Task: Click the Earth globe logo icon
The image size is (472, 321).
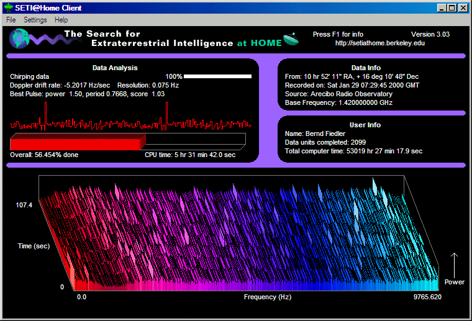Action: click(x=19, y=38)
